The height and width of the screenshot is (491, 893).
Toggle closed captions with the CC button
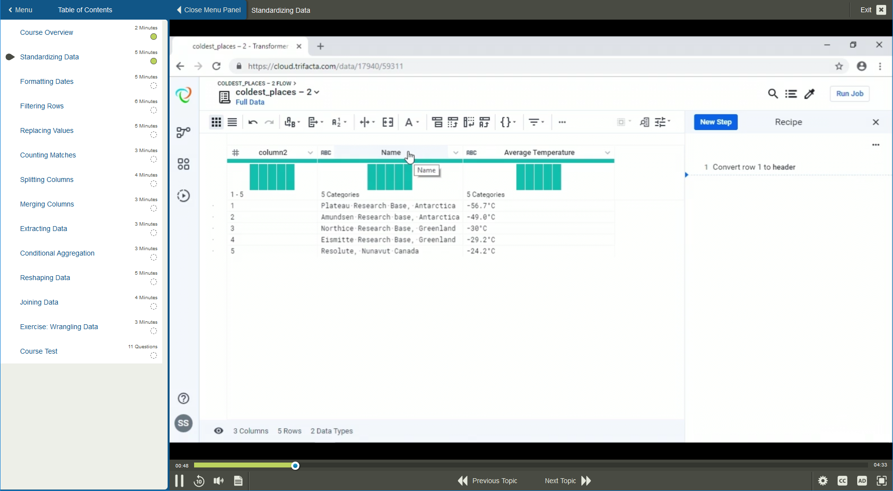[843, 481]
